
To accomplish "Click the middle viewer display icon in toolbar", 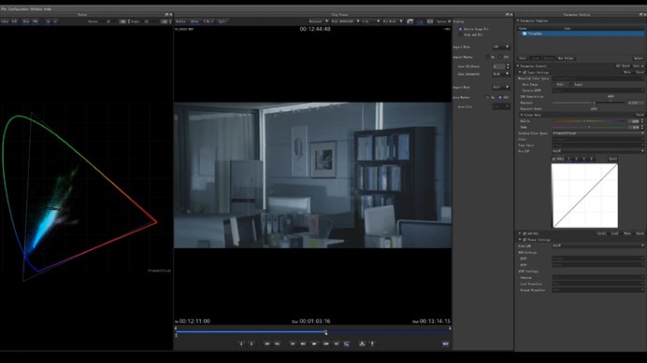I will tap(420, 21).
